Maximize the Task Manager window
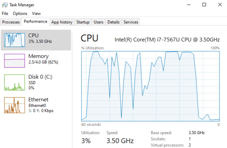 tap(204, 5)
